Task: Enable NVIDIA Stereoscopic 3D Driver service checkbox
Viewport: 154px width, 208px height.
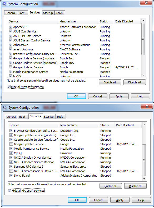Action: (11, 171)
